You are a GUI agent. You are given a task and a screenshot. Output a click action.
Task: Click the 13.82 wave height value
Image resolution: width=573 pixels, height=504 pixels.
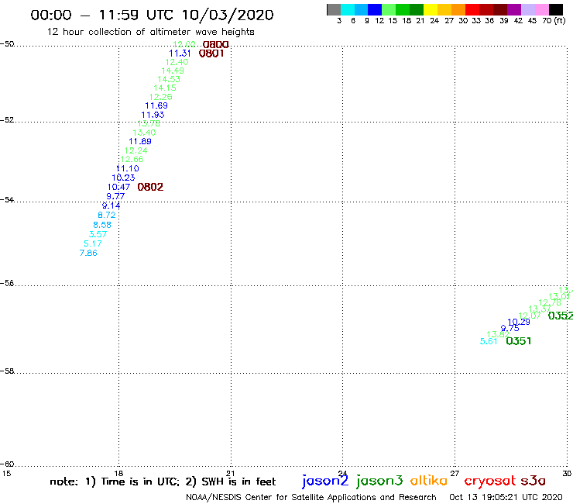tap(498, 334)
